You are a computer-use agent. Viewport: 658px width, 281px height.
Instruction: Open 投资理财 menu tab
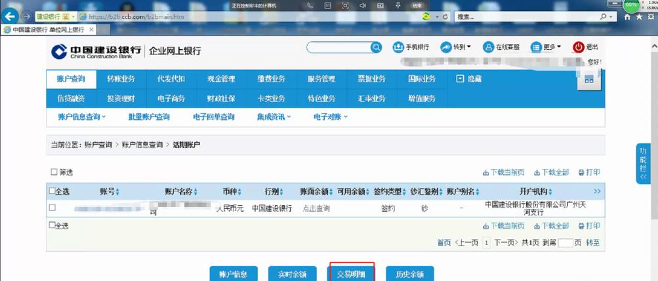coord(121,99)
